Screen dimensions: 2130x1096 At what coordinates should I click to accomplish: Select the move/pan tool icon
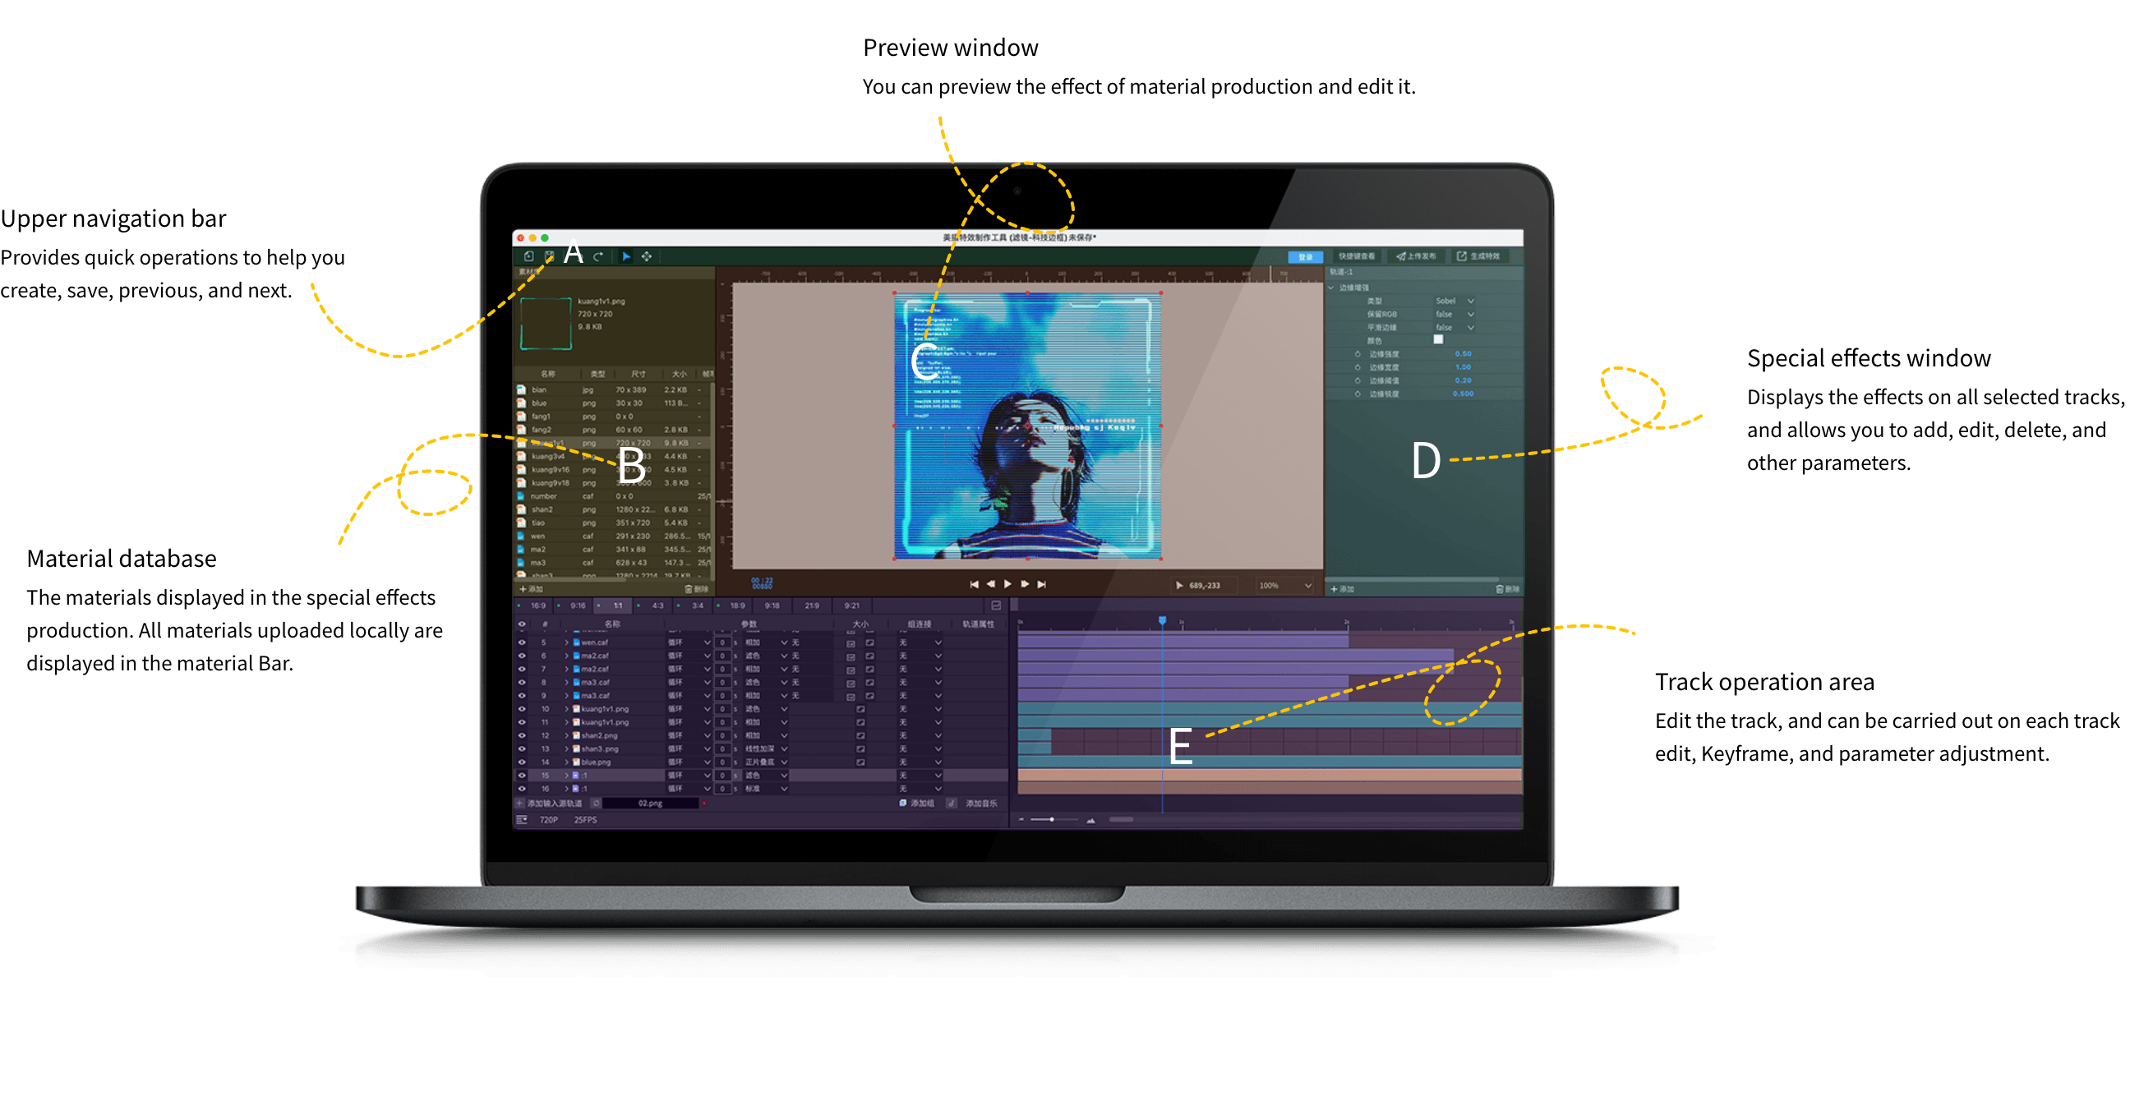click(x=647, y=256)
